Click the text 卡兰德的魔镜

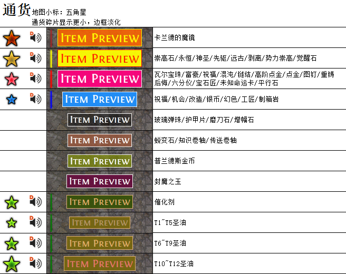[175, 38]
